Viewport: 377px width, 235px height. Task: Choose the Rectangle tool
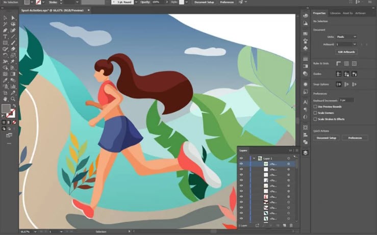coord(5,43)
